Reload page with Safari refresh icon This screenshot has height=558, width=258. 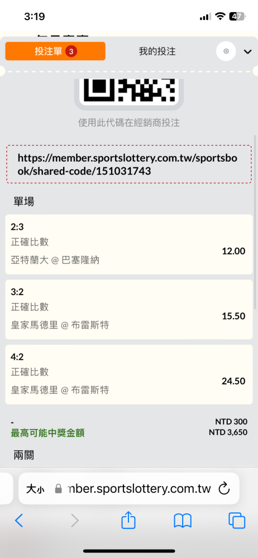(224, 489)
